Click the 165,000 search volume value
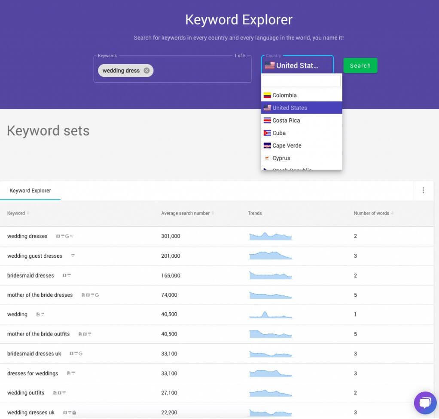 point(171,275)
